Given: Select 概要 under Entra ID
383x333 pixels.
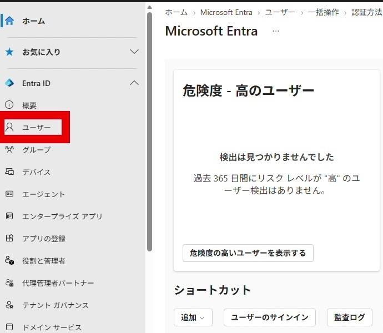Looking at the screenshot, I should coord(29,105).
